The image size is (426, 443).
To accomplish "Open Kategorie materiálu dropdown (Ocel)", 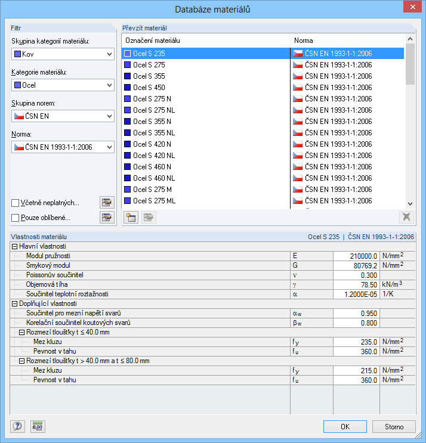I will (63, 85).
